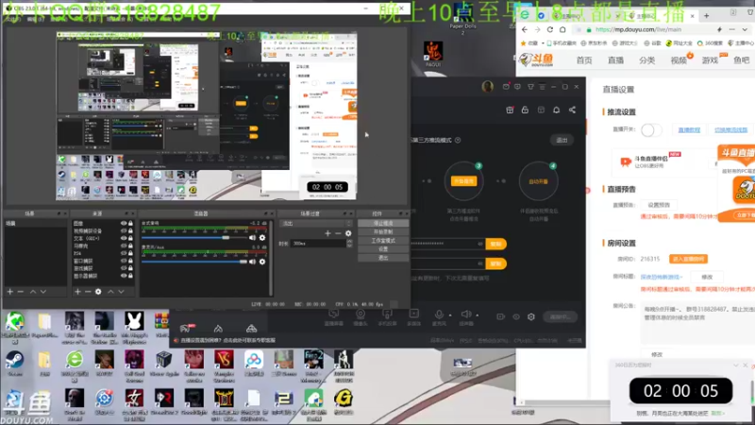Reload the Douyu page in browser
This screenshot has width=755, height=425.
click(x=550, y=29)
